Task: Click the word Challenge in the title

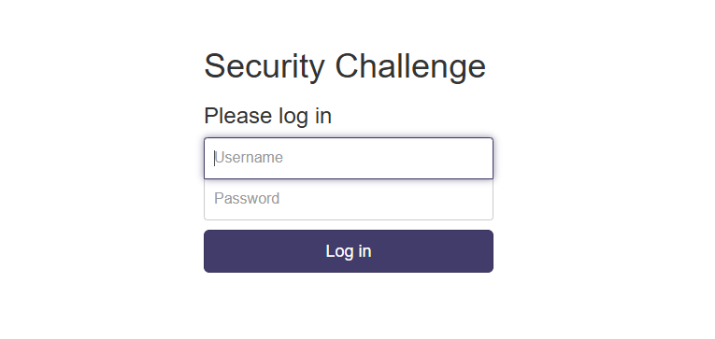Action: [410, 66]
